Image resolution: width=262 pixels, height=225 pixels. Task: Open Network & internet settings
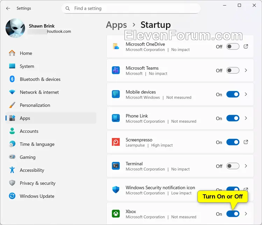tap(51, 92)
